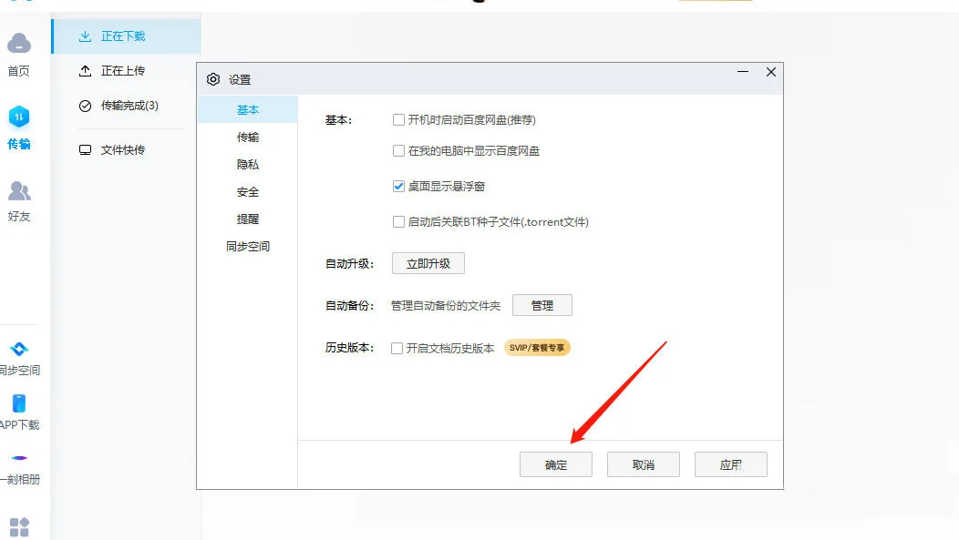
Task: Click the SVIP/套餐专享 badge
Action: [537, 348]
